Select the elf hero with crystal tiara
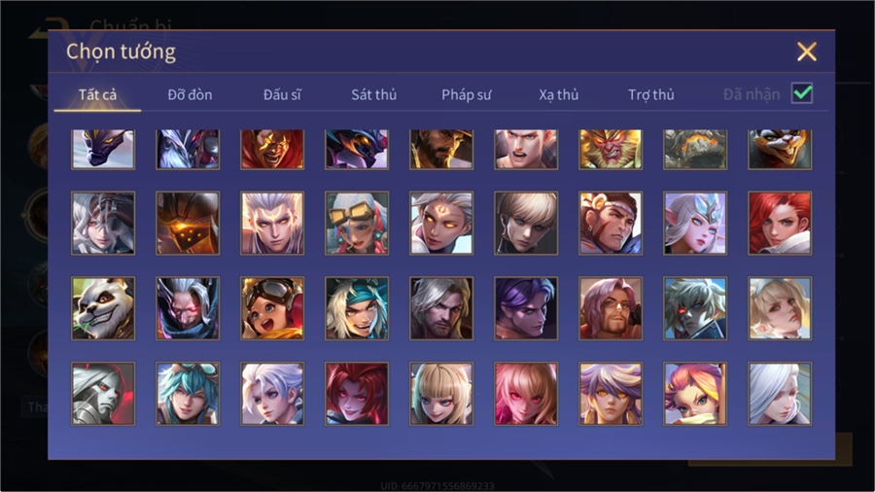875x492 pixels. [x=695, y=223]
